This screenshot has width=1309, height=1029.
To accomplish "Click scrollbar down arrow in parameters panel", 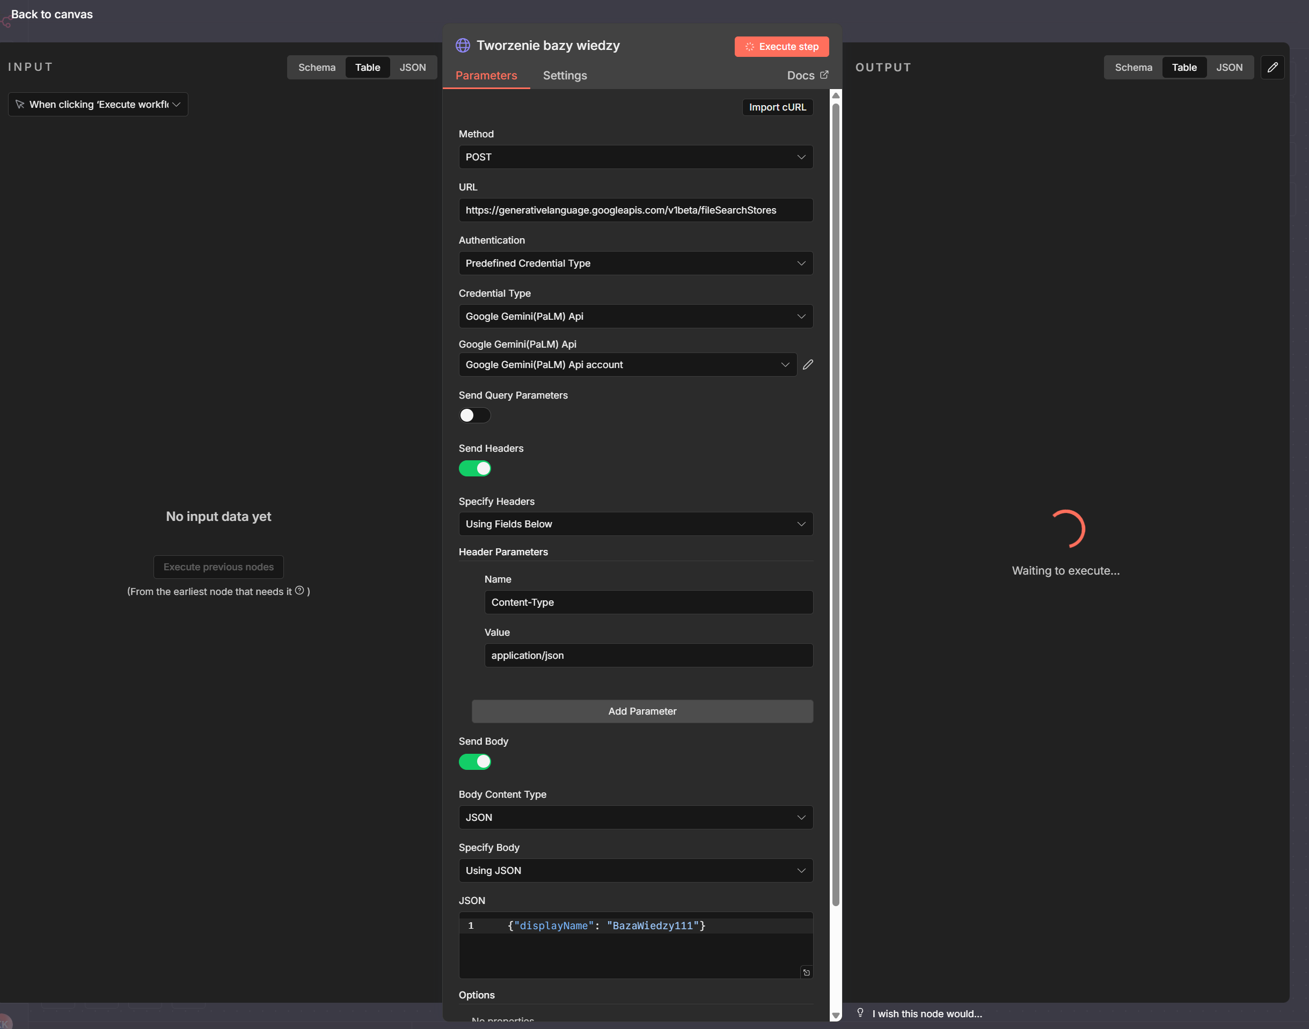I will pos(835,1015).
